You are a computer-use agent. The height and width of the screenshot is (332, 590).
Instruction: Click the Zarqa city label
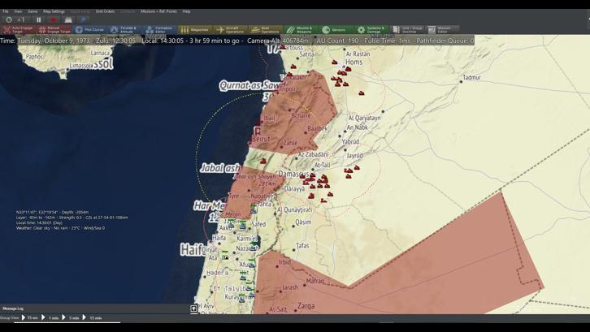point(306,306)
